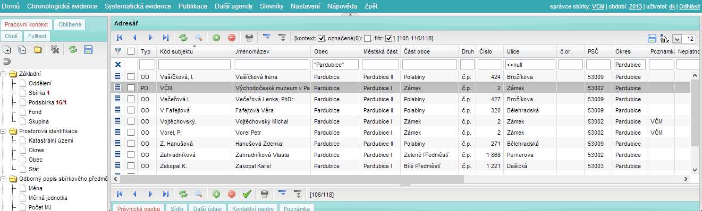
Task: Save grid layout with the blue diskette icon
Action: point(652,38)
